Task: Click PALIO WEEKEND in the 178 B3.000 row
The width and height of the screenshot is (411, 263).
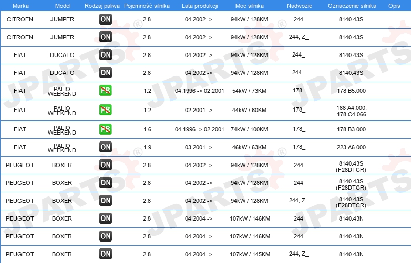Action: pos(62,130)
